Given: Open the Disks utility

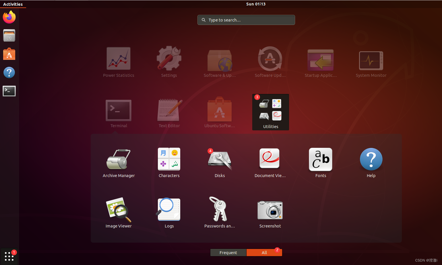Looking at the screenshot, I should point(220,163).
